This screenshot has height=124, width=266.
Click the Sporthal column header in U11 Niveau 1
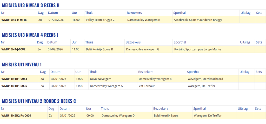pyautogui.click(x=193, y=72)
